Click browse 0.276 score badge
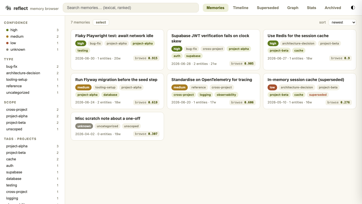The image size is (362, 204). (339, 102)
